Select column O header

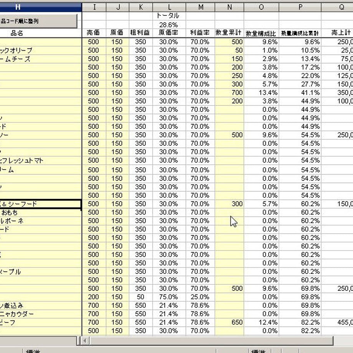coord(261,7)
